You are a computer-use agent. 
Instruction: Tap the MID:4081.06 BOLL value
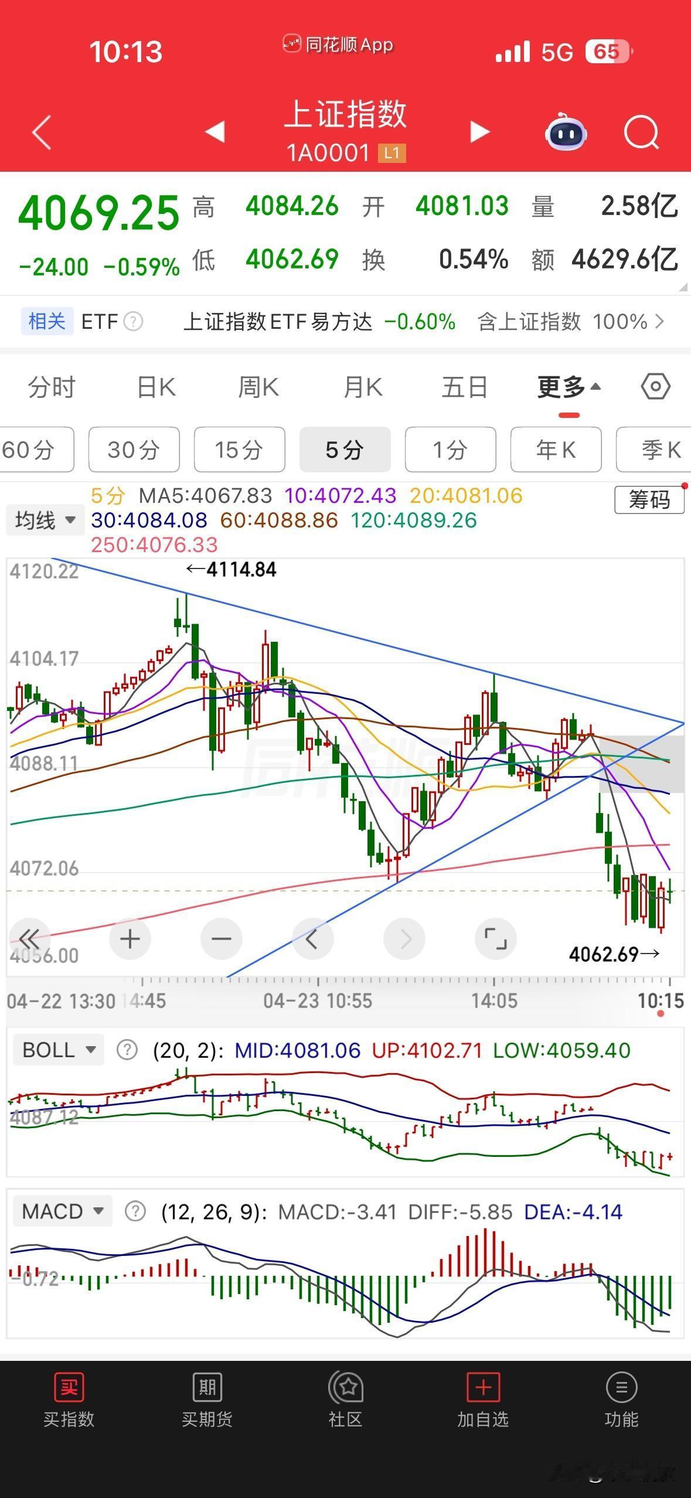pos(298,1050)
